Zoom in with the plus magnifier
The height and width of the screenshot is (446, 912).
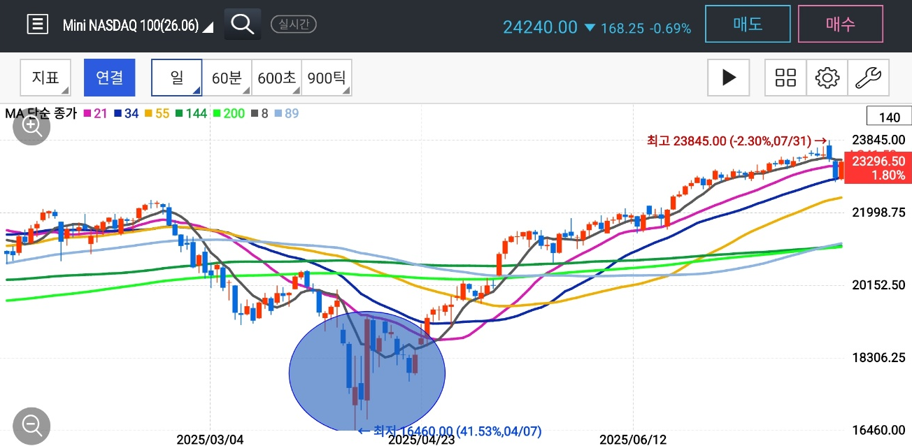coord(32,127)
